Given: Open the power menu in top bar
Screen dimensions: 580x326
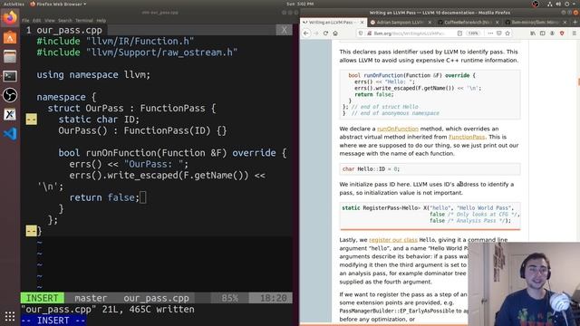Looking at the screenshot, I should [566, 4].
